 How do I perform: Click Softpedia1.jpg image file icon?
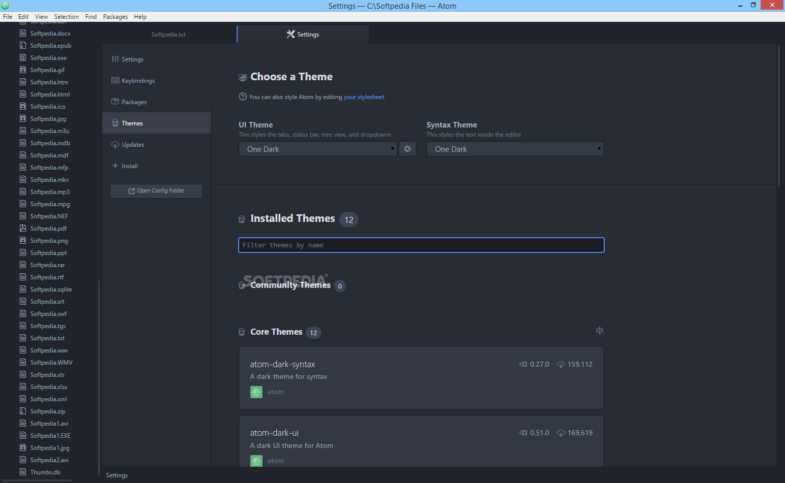[23, 447]
